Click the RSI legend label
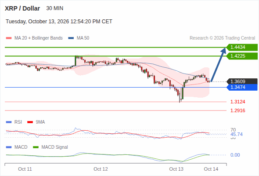The image size is (259, 176). click(18, 122)
